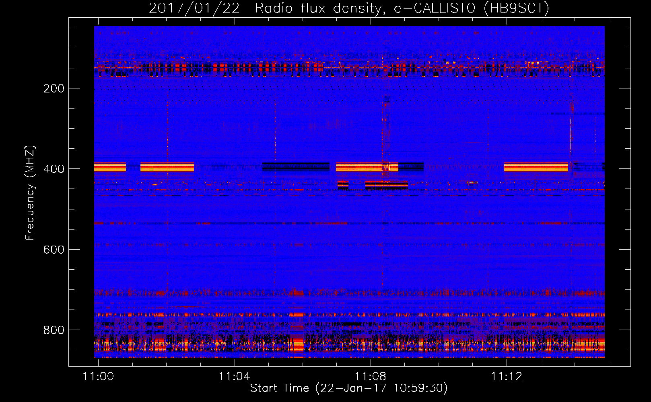
Task: Click the 11:08 time tick label
Action: [371, 376]
